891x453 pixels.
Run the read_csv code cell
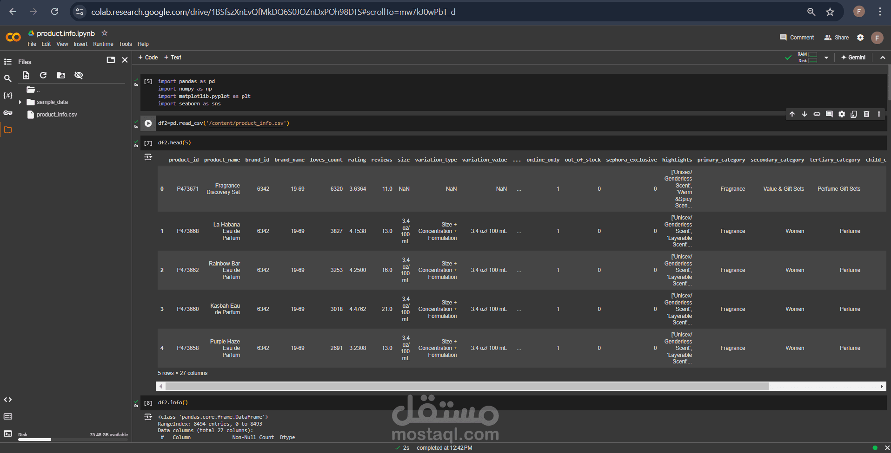(x=148, y=123)
